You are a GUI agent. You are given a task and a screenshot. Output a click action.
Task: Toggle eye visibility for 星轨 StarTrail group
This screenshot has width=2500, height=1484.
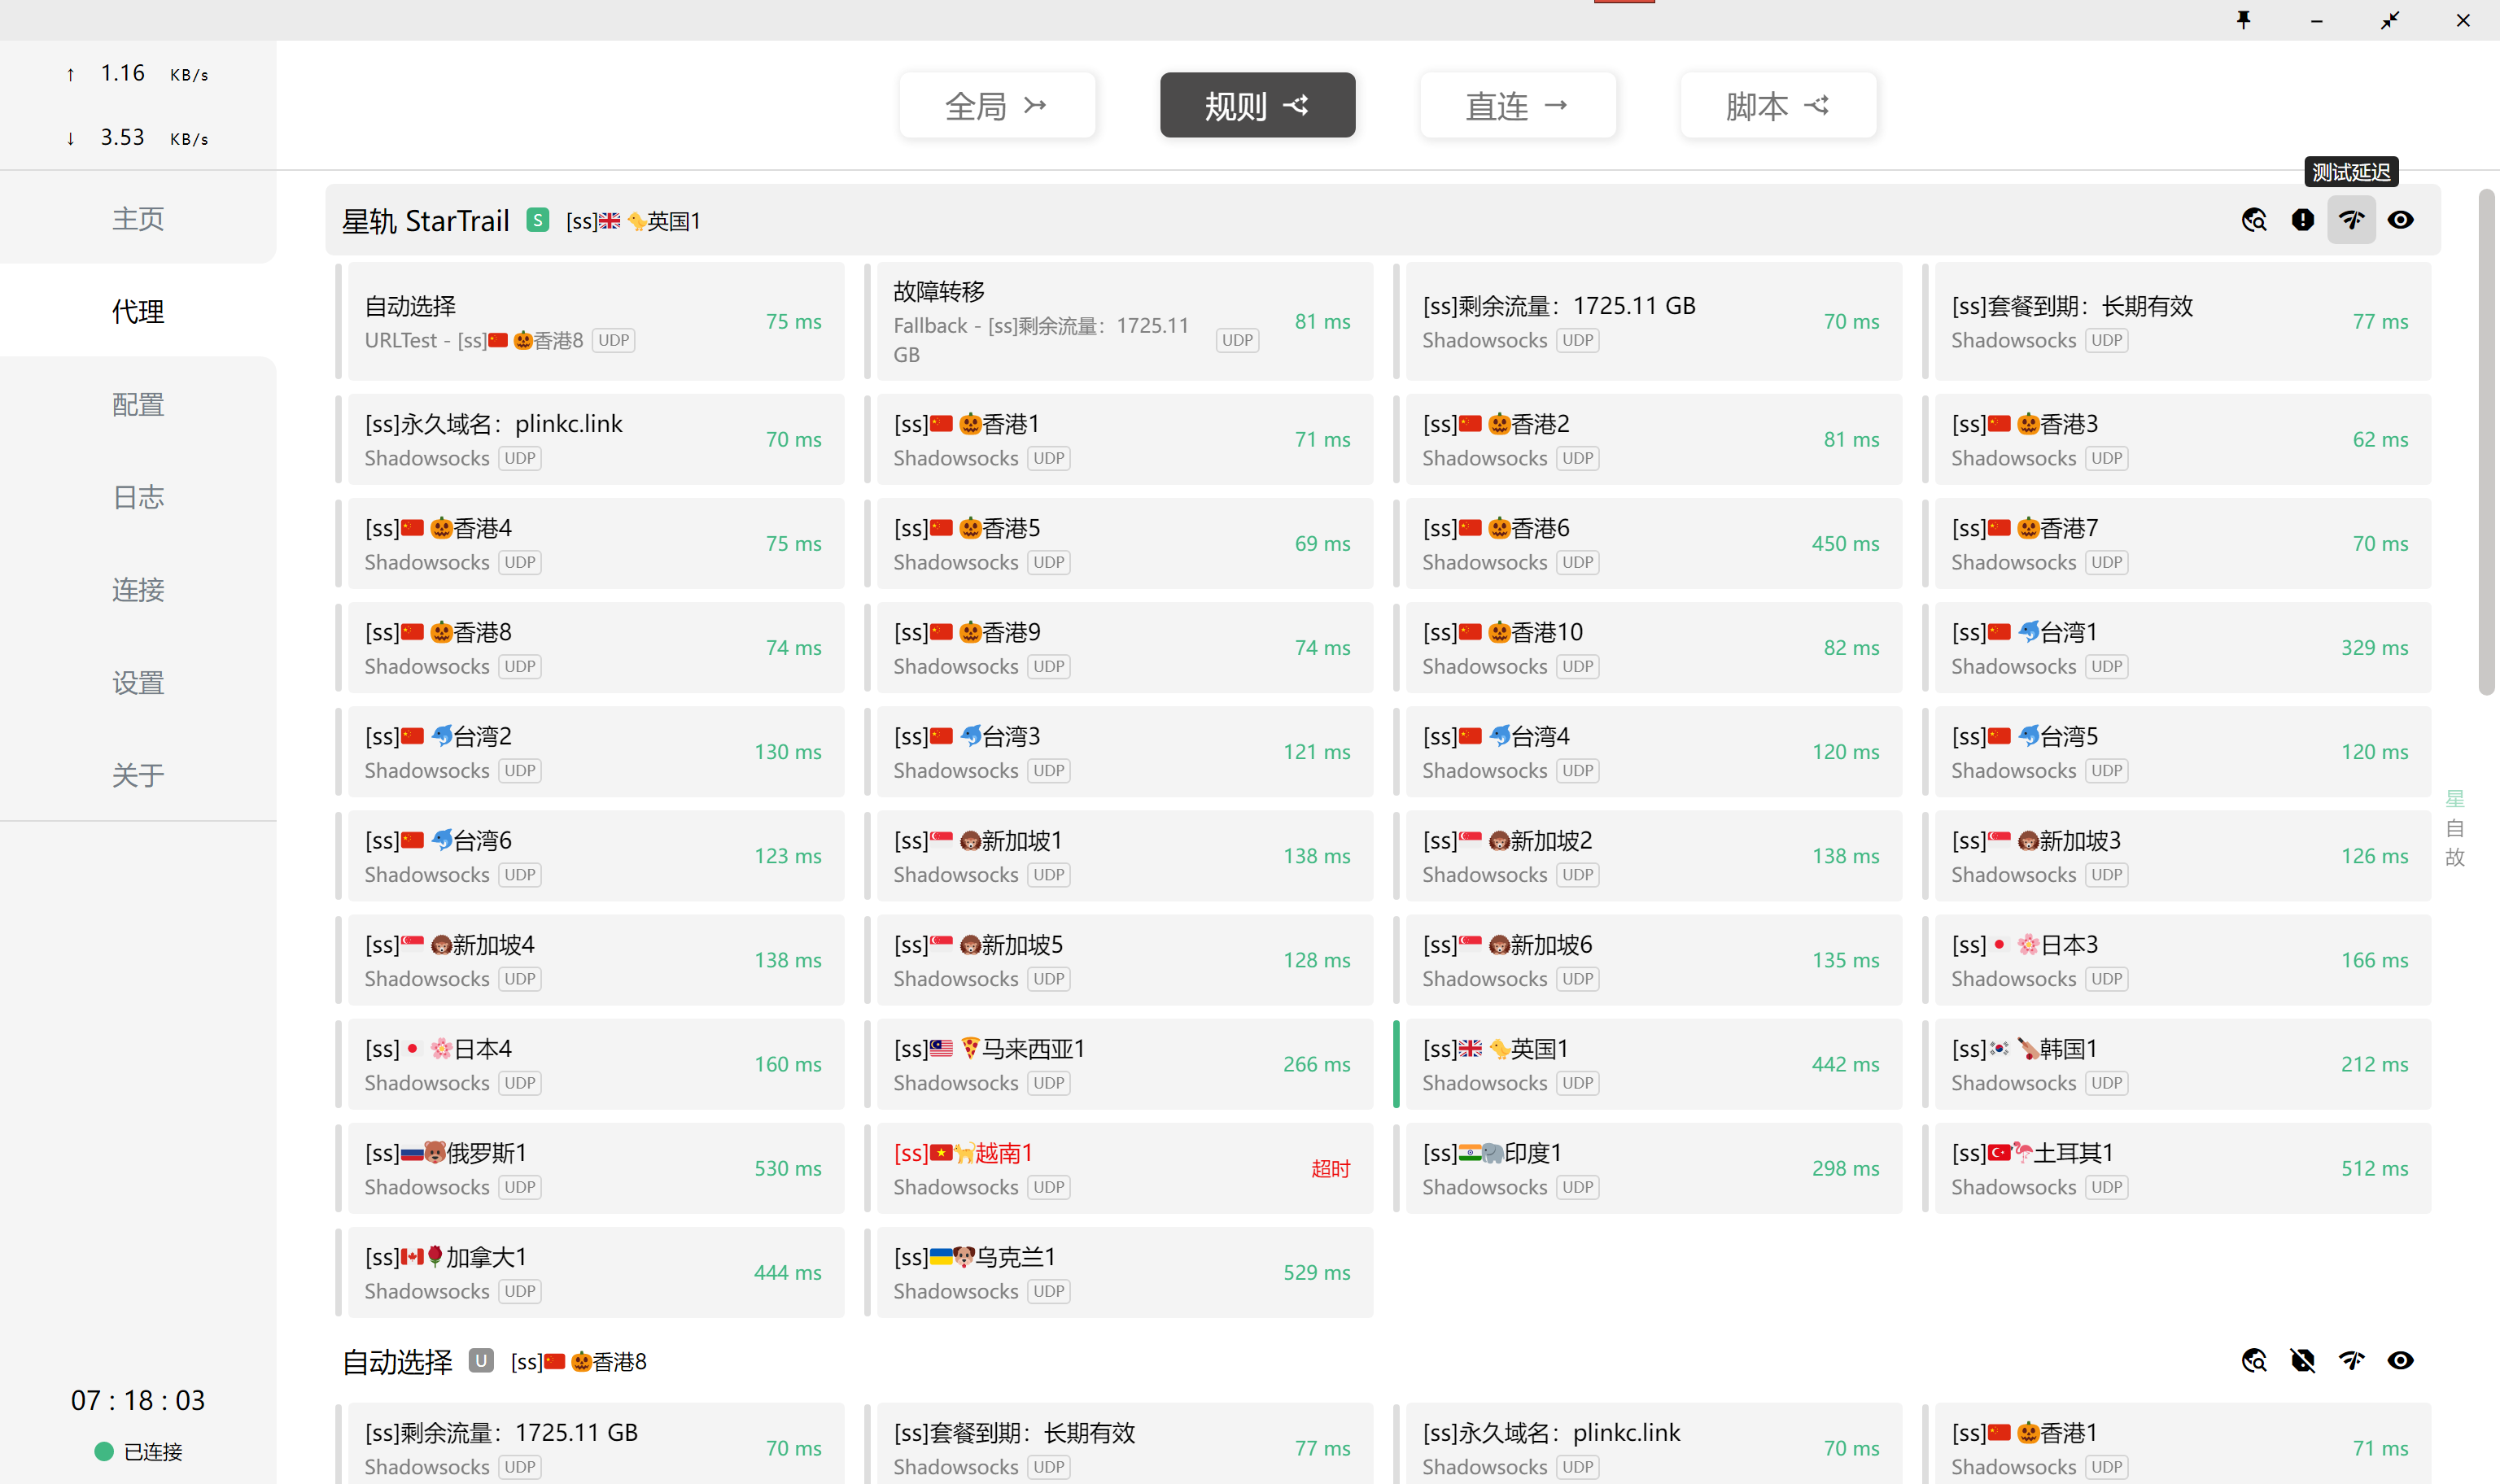click(2400, 220)
